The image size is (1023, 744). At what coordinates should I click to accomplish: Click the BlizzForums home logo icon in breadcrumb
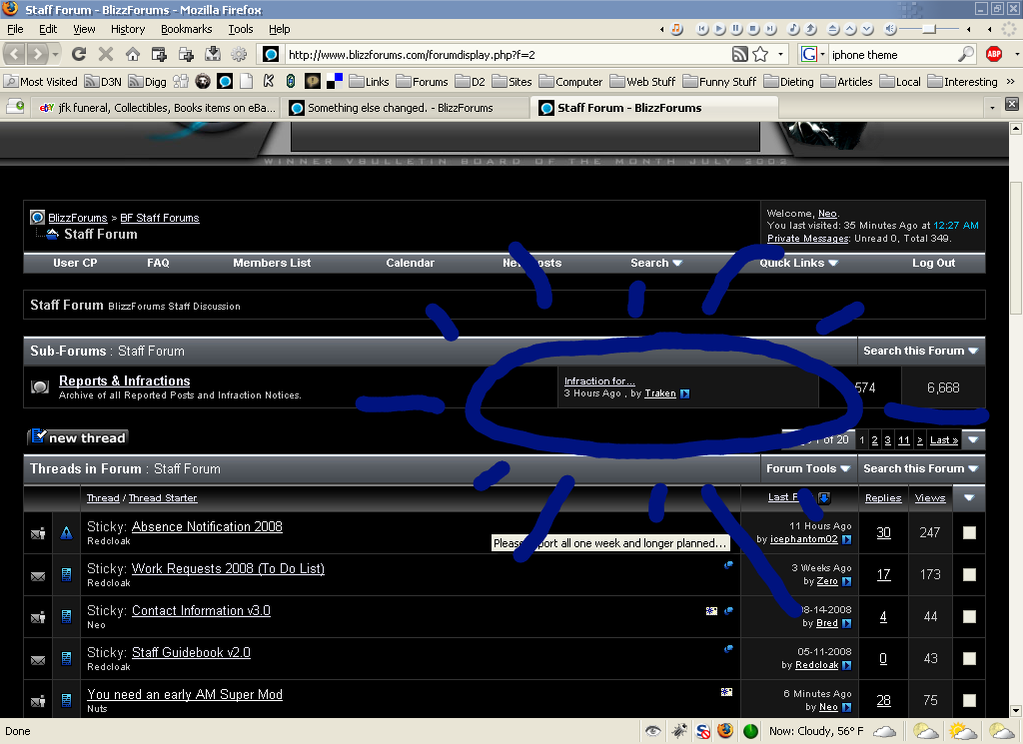pyautogui.click(x=38, y=218)
